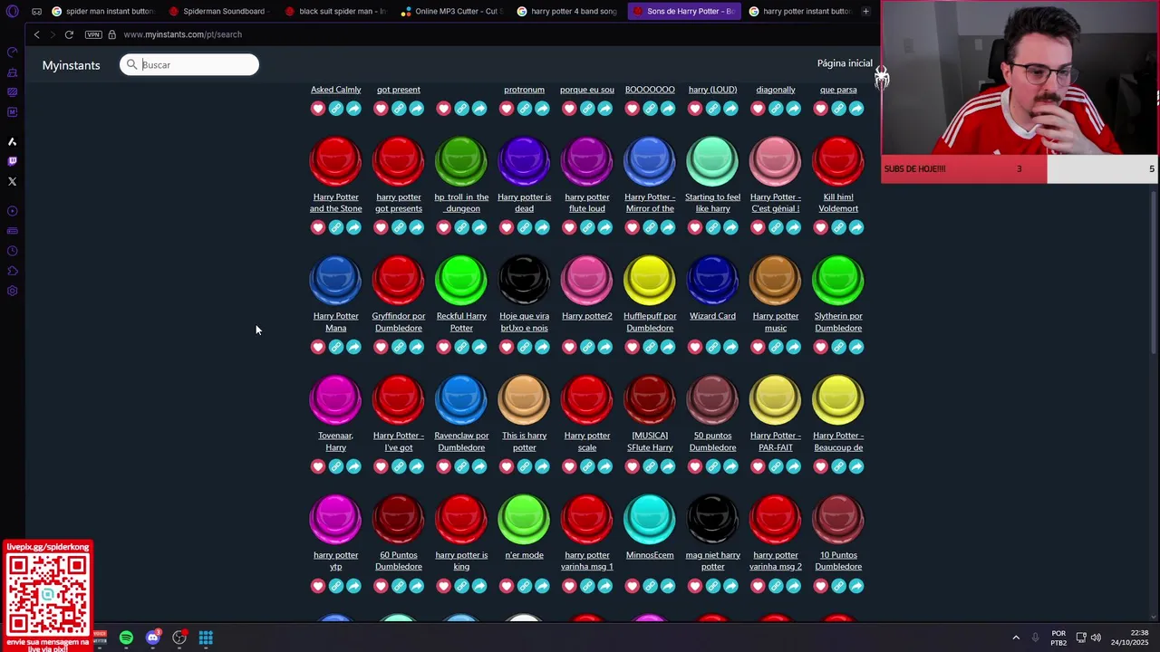Viewport: 1160px width, 652px height.
Task: Play the 'n'er mode' green button
Action: (x=524, y=519)
